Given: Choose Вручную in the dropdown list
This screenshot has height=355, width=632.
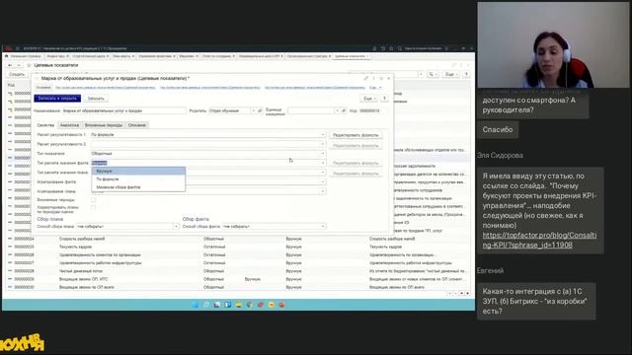Looking at the screenshot, I should 138,171.
